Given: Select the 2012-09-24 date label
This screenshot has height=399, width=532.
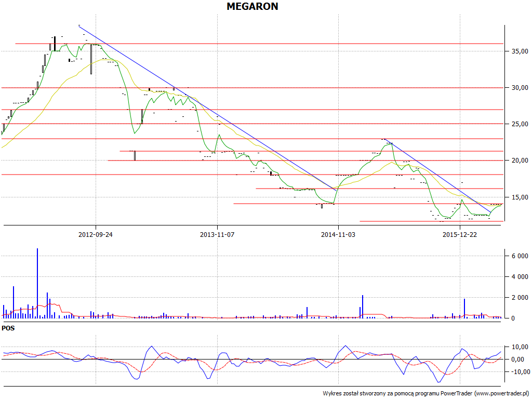Looking at the screenshot, I should point(96,234).
